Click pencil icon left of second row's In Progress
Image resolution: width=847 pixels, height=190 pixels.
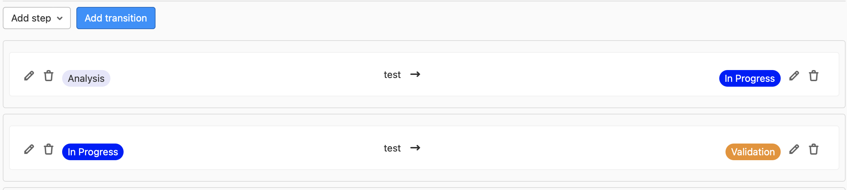(x=29, y=149)
